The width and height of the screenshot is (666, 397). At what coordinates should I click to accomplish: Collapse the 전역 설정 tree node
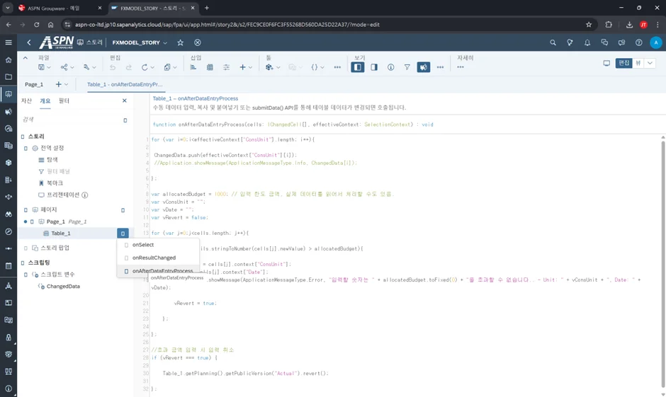click(26, 149)
